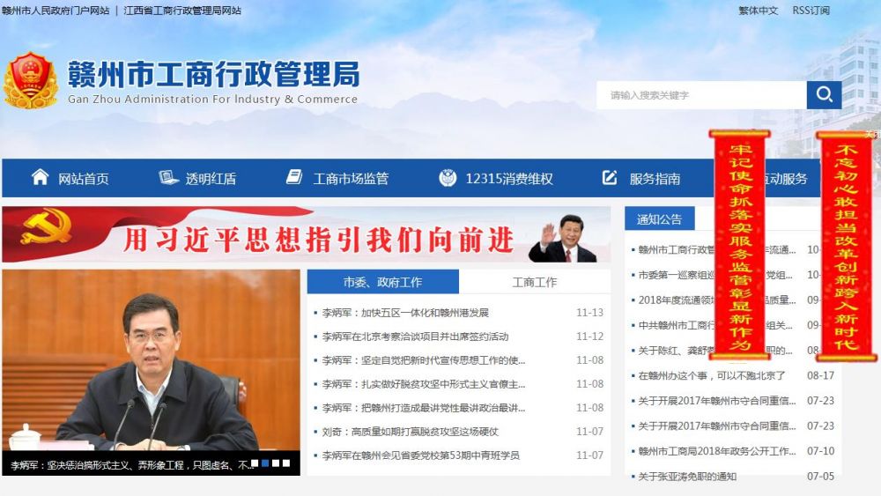Click the magnifier search button
Viewport: 881px width, 496px height.
point(824,95)
